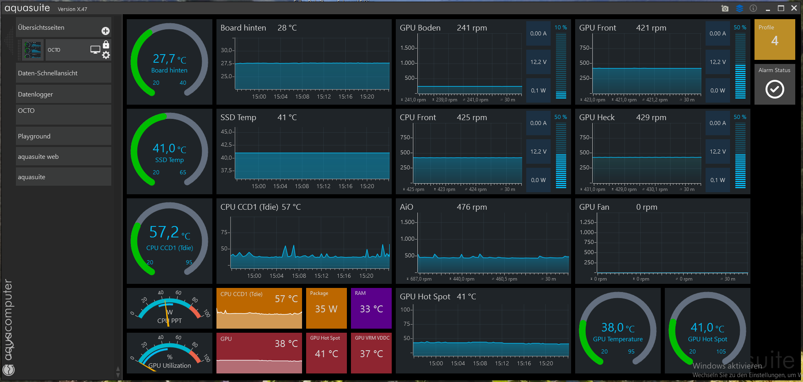
Task: Click the AiO 476 rpm chart
Action: [x=483, y=241]
